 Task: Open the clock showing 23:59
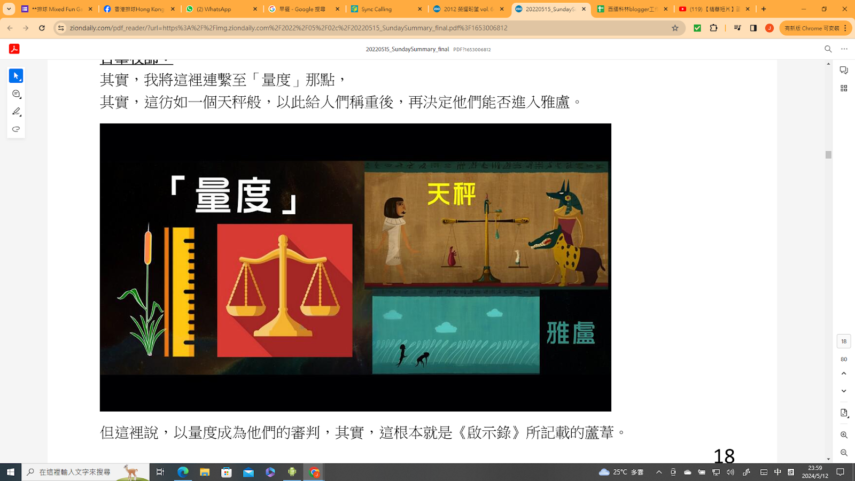point(815,472)
